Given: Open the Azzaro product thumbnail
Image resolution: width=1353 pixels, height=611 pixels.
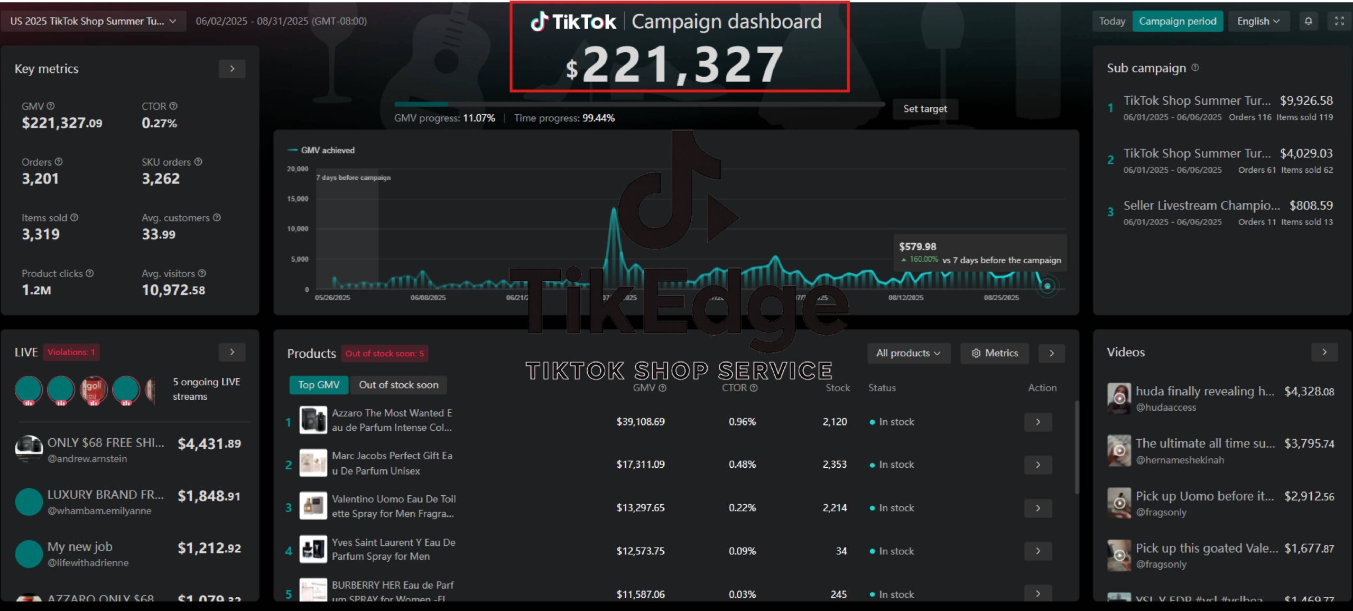Looking at the screenshot, I should tap(313, 421).
